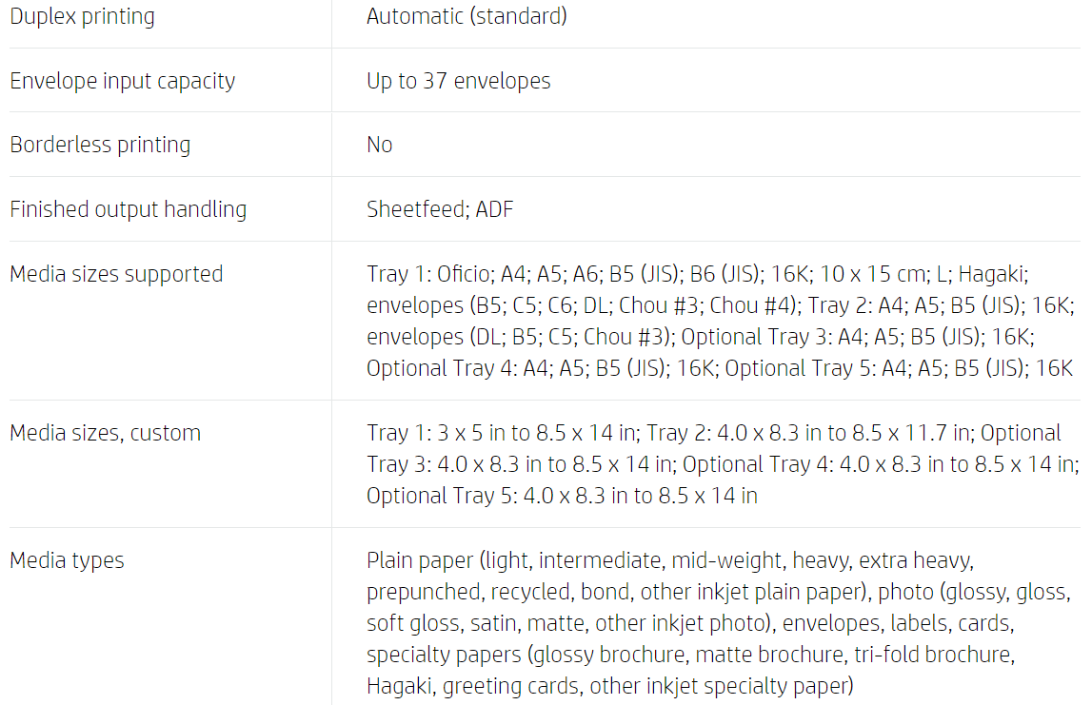Image resolution: width=1092 pixels, height=705 pixels.
Task: Click the "Up to 37 envelopes" value
Action: (458, 81)
